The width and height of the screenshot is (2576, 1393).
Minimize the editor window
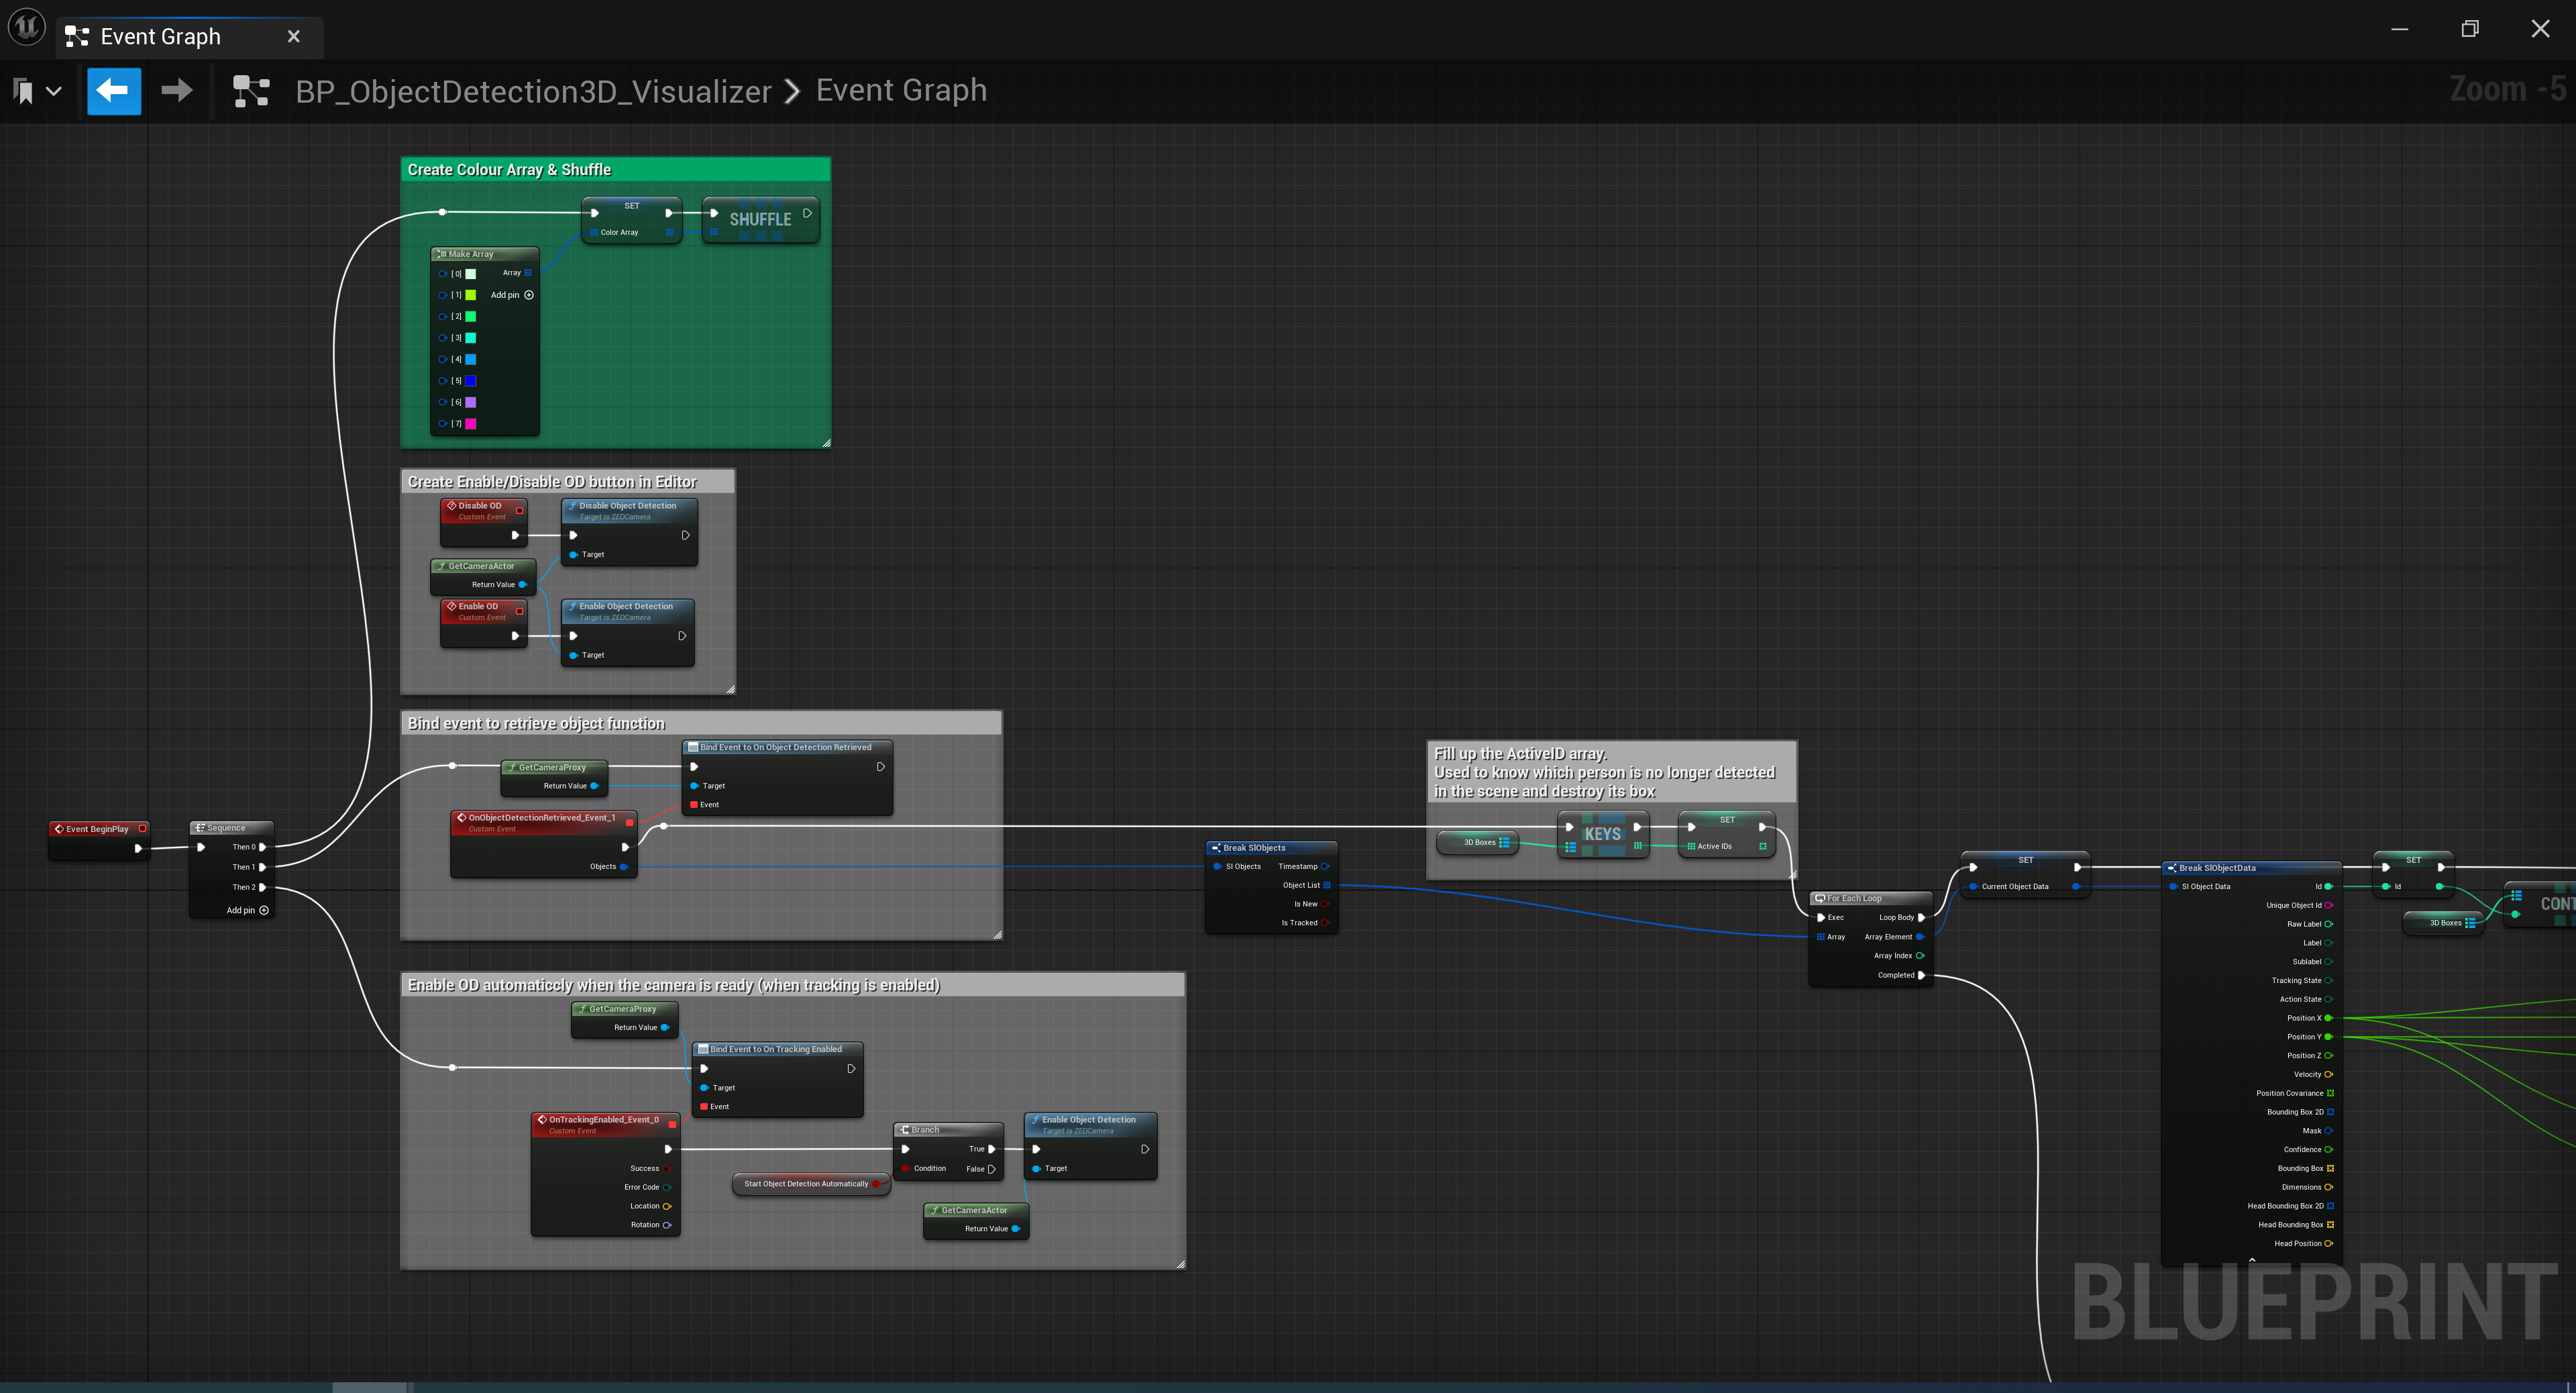click(x=2400, y=29)
